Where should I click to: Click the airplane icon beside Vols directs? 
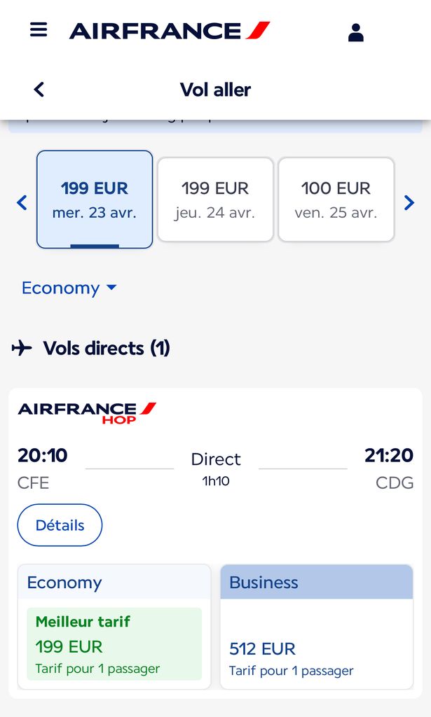tap(22, 347)
